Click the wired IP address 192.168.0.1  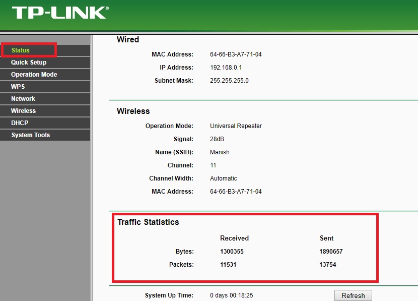227,68
